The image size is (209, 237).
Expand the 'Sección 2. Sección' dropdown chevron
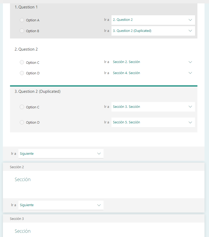(190, 62)
